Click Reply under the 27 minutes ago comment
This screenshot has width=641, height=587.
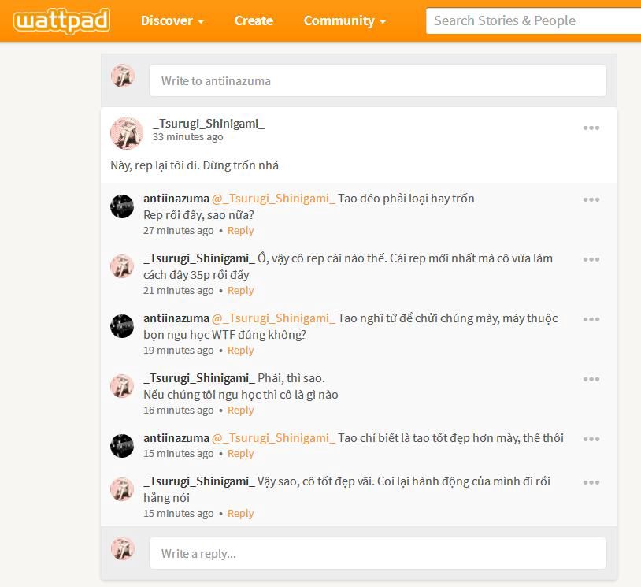(240, 231)
